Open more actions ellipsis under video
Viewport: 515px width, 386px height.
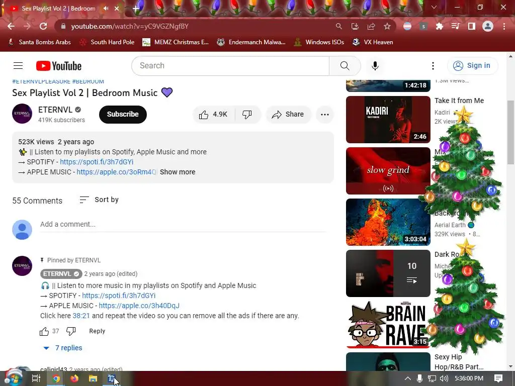click(x=325, y=114)
